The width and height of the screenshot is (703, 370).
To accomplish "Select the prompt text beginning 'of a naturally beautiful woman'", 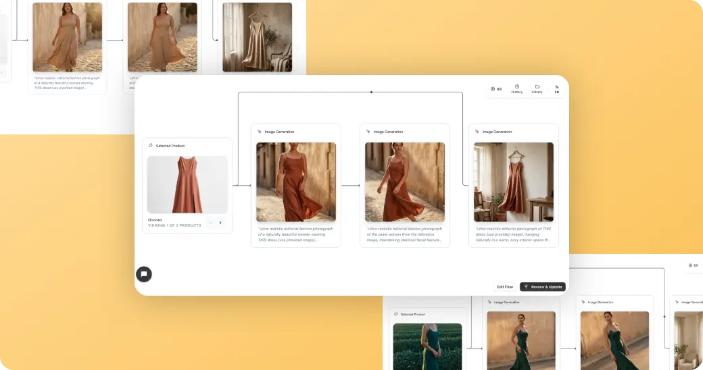I will (x=295, y=234).
